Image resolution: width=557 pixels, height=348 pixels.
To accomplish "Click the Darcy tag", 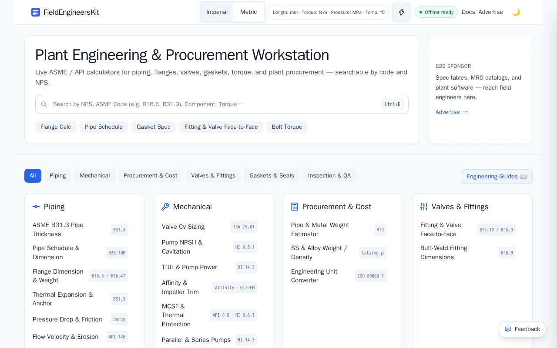I will coord(119,319).
